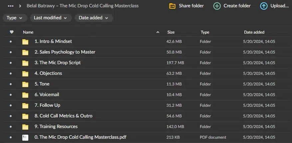Screen dimensions: 292x143
Task: Click the 10.4 MB size value
Action: pyautogui.click(x=174, y=95)
